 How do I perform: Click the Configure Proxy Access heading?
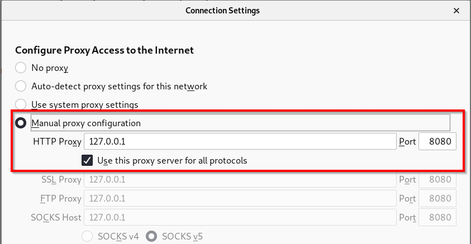104,50
